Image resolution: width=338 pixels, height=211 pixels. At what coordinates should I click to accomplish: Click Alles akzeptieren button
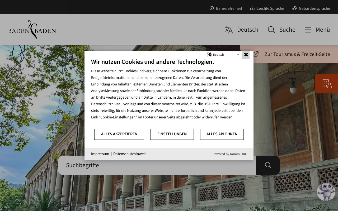[119, 134]
